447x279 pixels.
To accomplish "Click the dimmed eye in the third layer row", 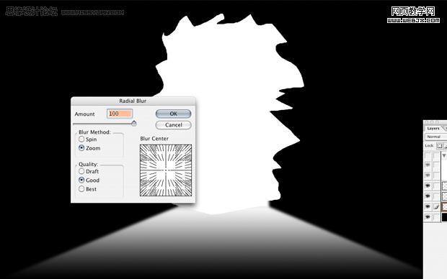I will [428, 175].
